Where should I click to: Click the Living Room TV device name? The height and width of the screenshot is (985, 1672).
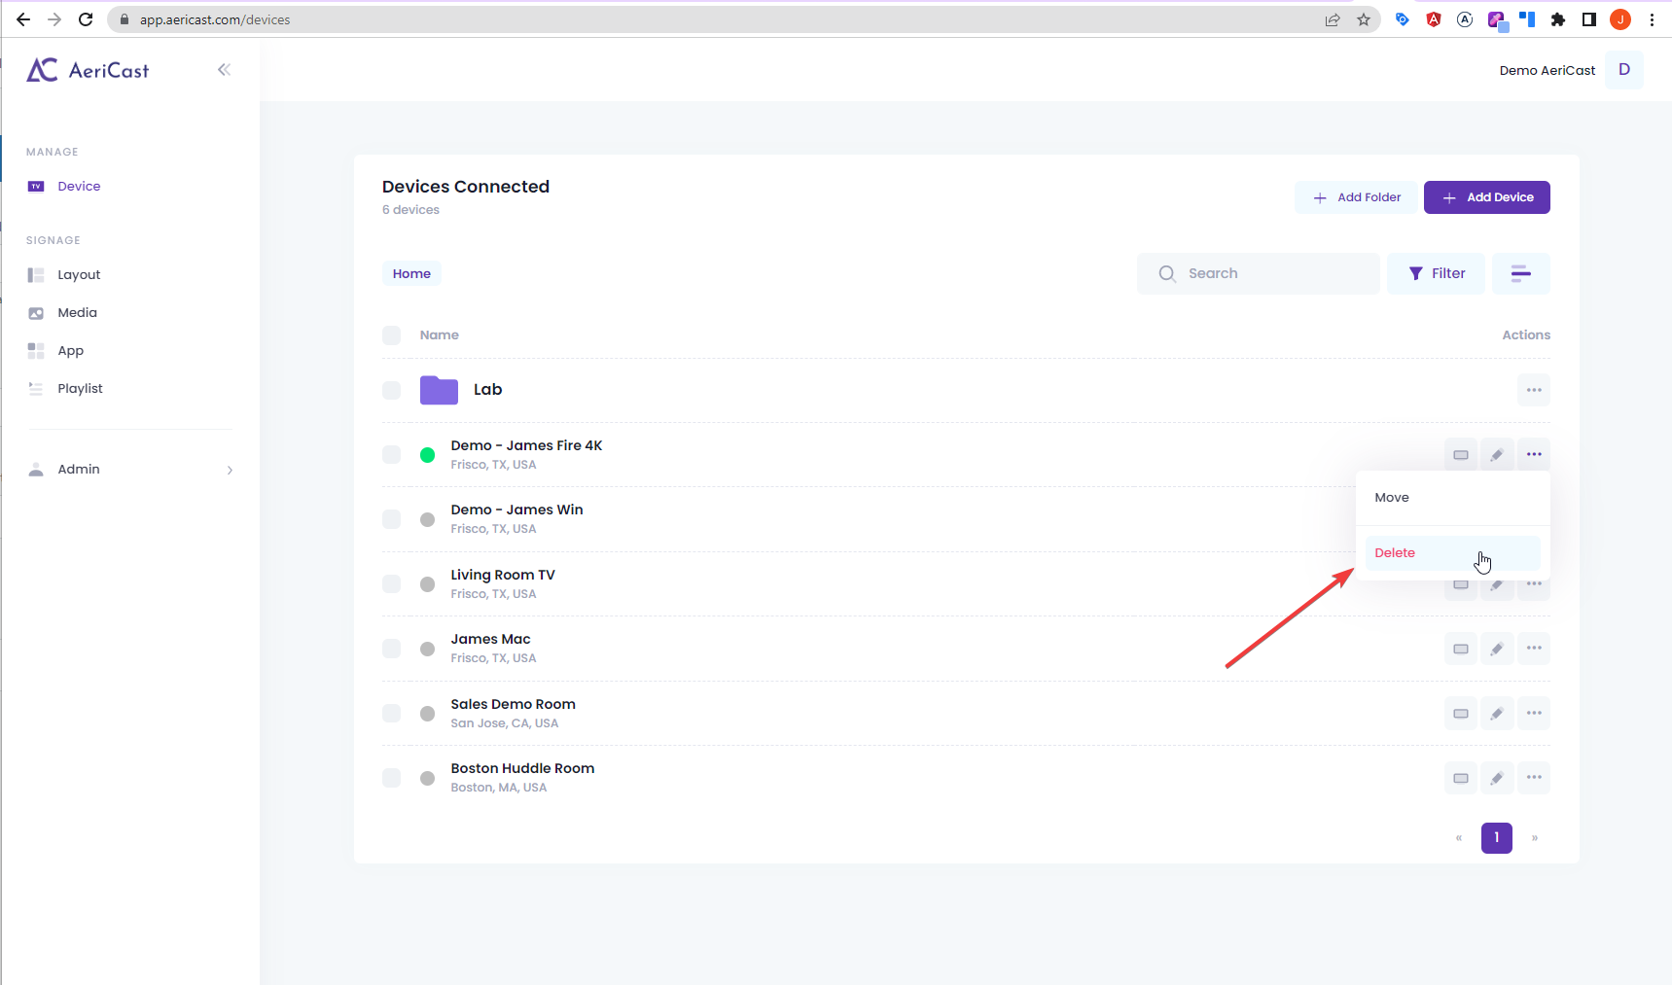point(503,575)
